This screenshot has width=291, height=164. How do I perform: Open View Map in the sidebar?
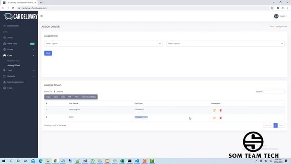pos(12,44)
